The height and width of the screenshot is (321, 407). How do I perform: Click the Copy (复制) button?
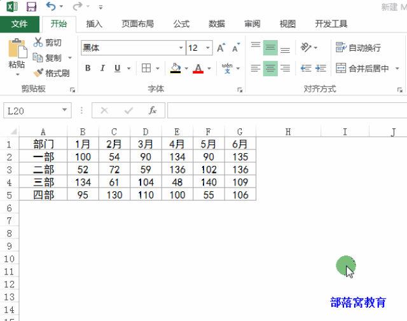coord(48,58)
